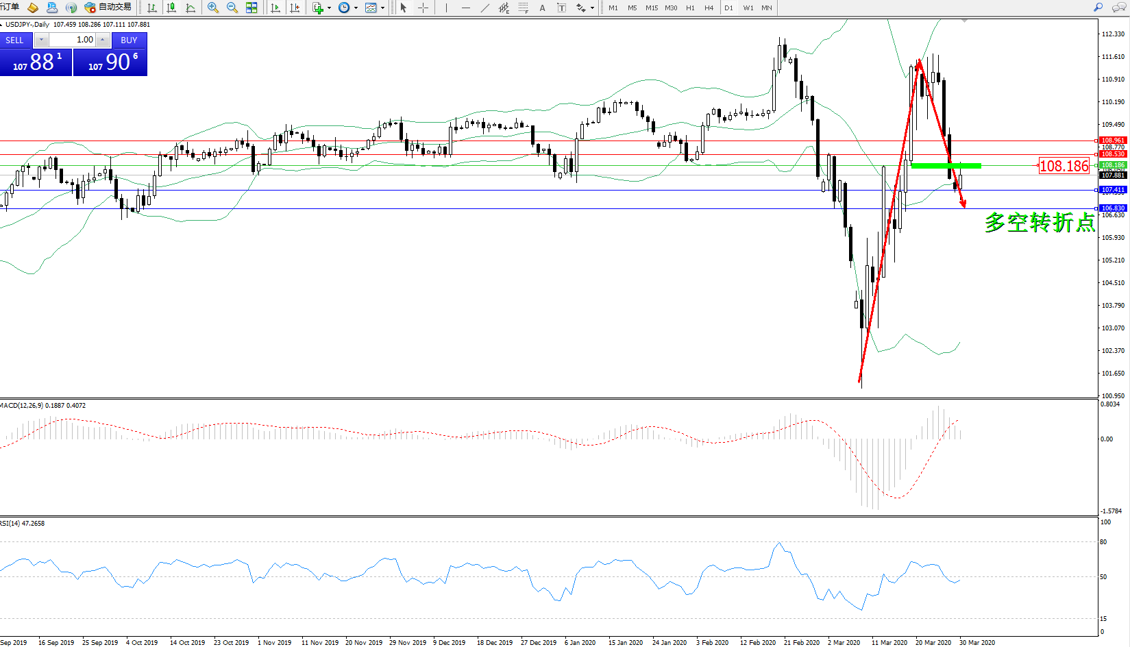Expand the periodicity clock dropdown arrow
Viewport: 1130px width, 647px height.
click(x=356, y=8)
